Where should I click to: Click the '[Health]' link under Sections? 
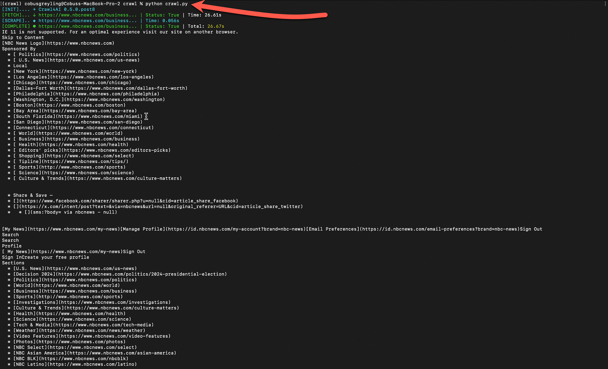coord(69,313)
